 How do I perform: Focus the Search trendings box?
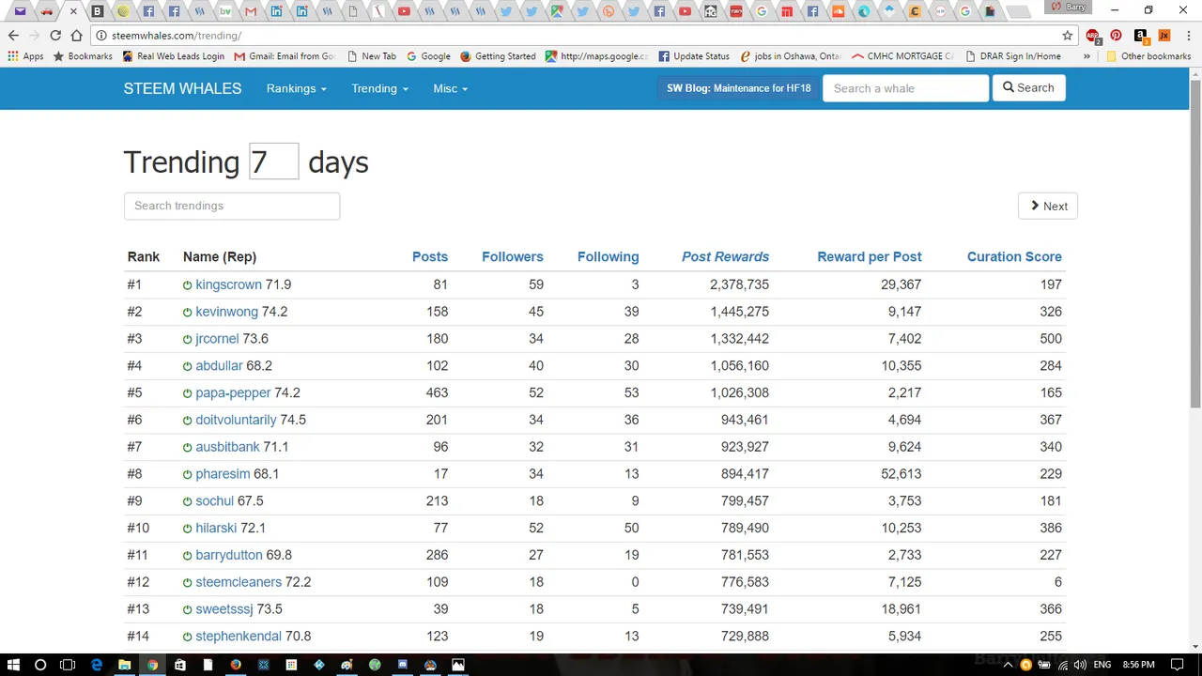[232, 206]
